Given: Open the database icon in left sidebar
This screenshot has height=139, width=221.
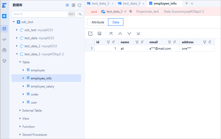Looking at the screenshot, I should click(4, 28).
